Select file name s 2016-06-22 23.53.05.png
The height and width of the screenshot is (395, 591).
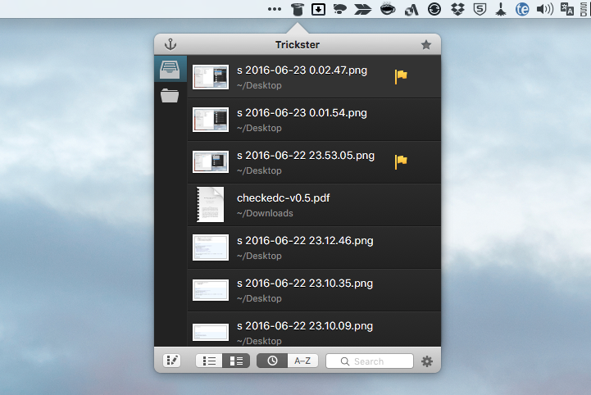click(x=306, y=156)
